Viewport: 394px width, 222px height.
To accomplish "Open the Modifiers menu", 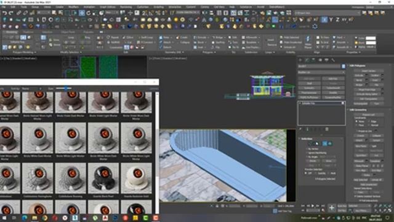I will [73, 7].
